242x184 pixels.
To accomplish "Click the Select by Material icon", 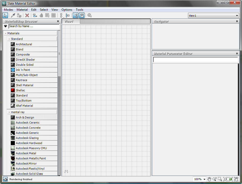I will pyautogui.click(x=90, y=15).
